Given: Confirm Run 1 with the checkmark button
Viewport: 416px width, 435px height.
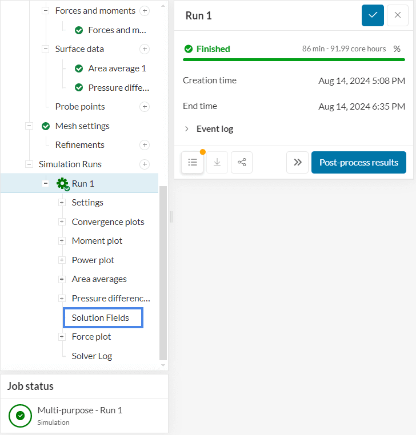Looking at the screenshot, I should (373, 15).
